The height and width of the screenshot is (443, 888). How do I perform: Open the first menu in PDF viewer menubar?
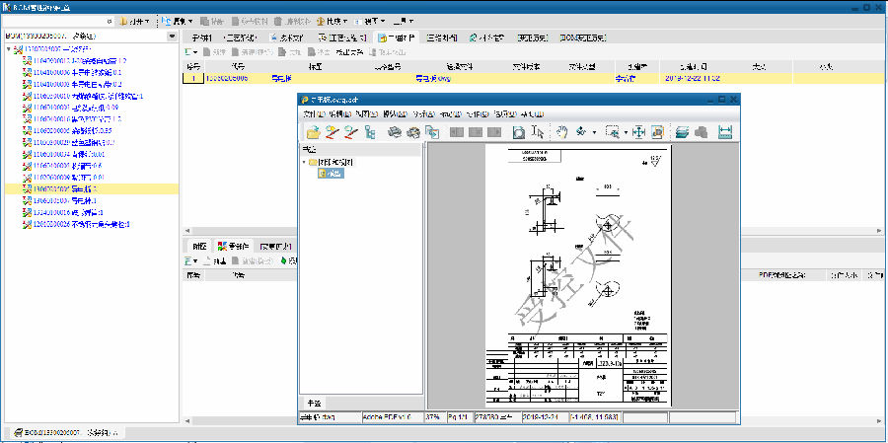pos(313,113)
